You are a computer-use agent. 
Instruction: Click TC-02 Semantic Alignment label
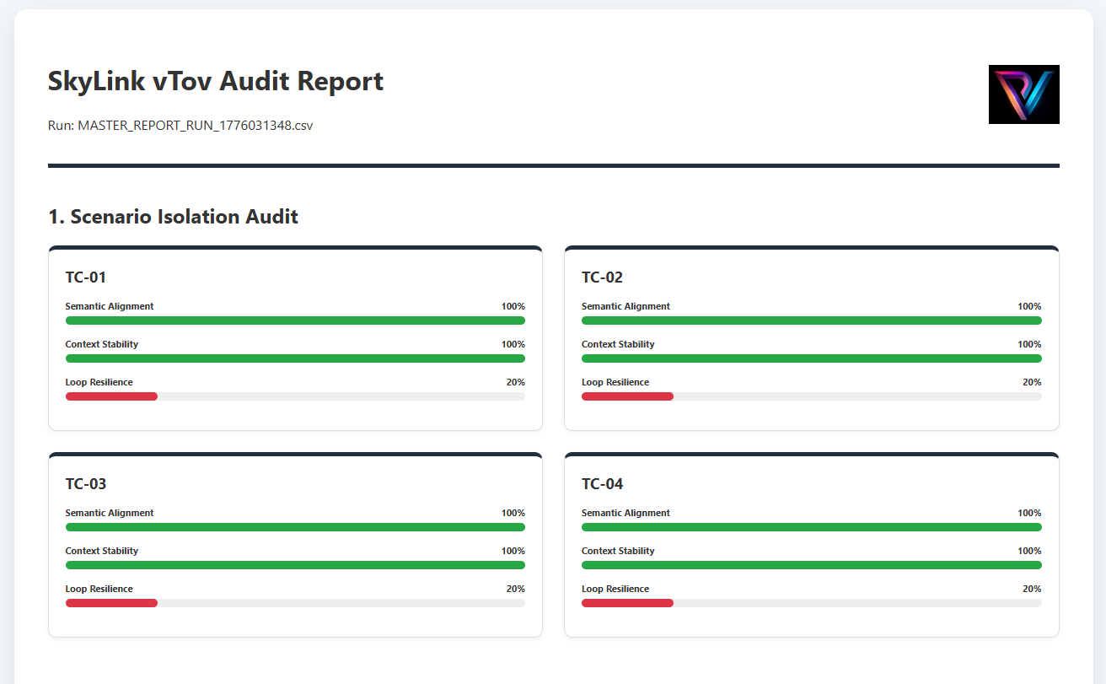tap(625, 307)
